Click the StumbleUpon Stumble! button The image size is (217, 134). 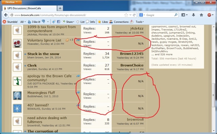[x=10, y=22]
